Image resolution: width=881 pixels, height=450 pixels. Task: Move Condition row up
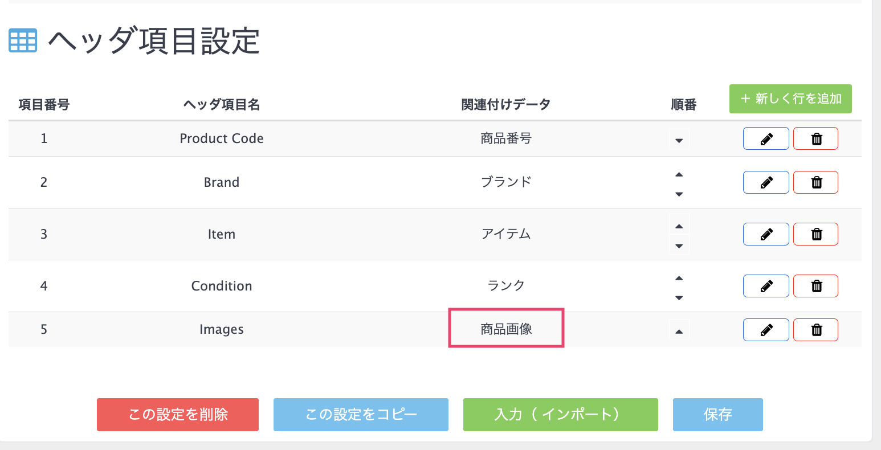tap(679, 277)
